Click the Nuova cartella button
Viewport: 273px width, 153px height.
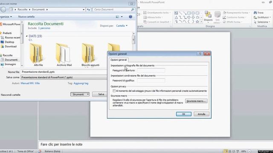tap(26, 17)
